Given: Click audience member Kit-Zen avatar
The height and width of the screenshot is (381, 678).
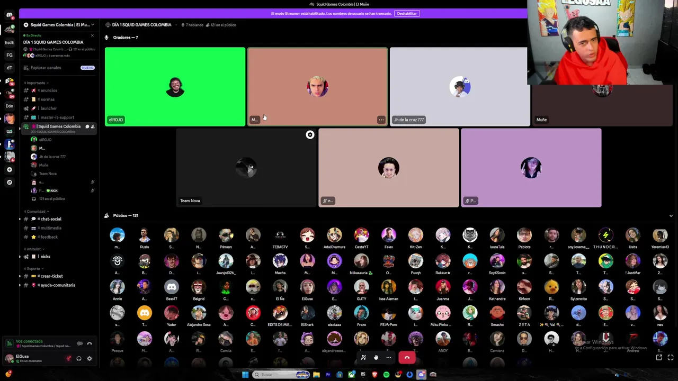Looking at the screenshot, I should pos(416,235).
